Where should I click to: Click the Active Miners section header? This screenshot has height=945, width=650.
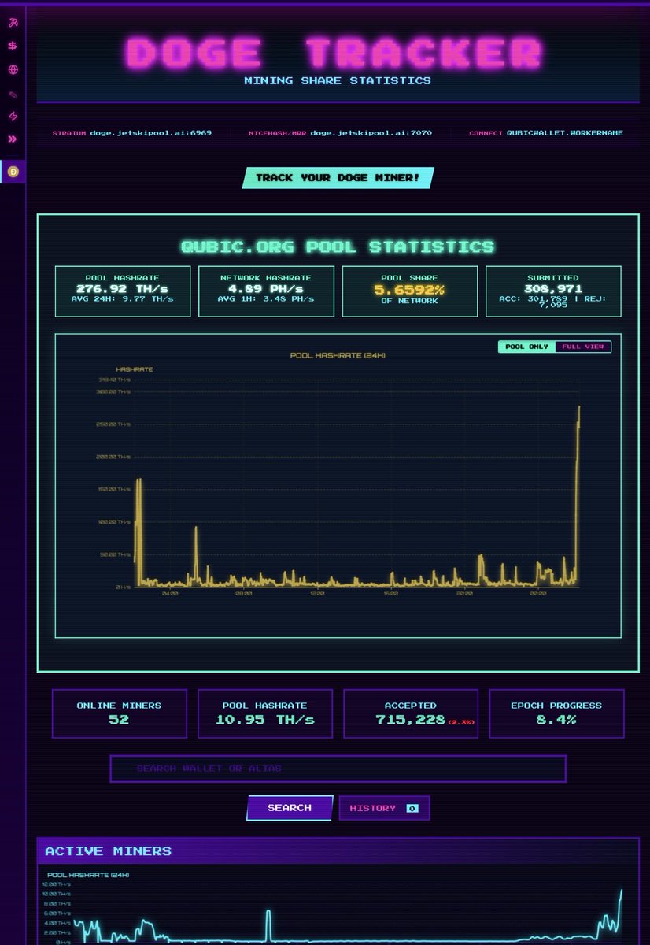tap(338, 851)
